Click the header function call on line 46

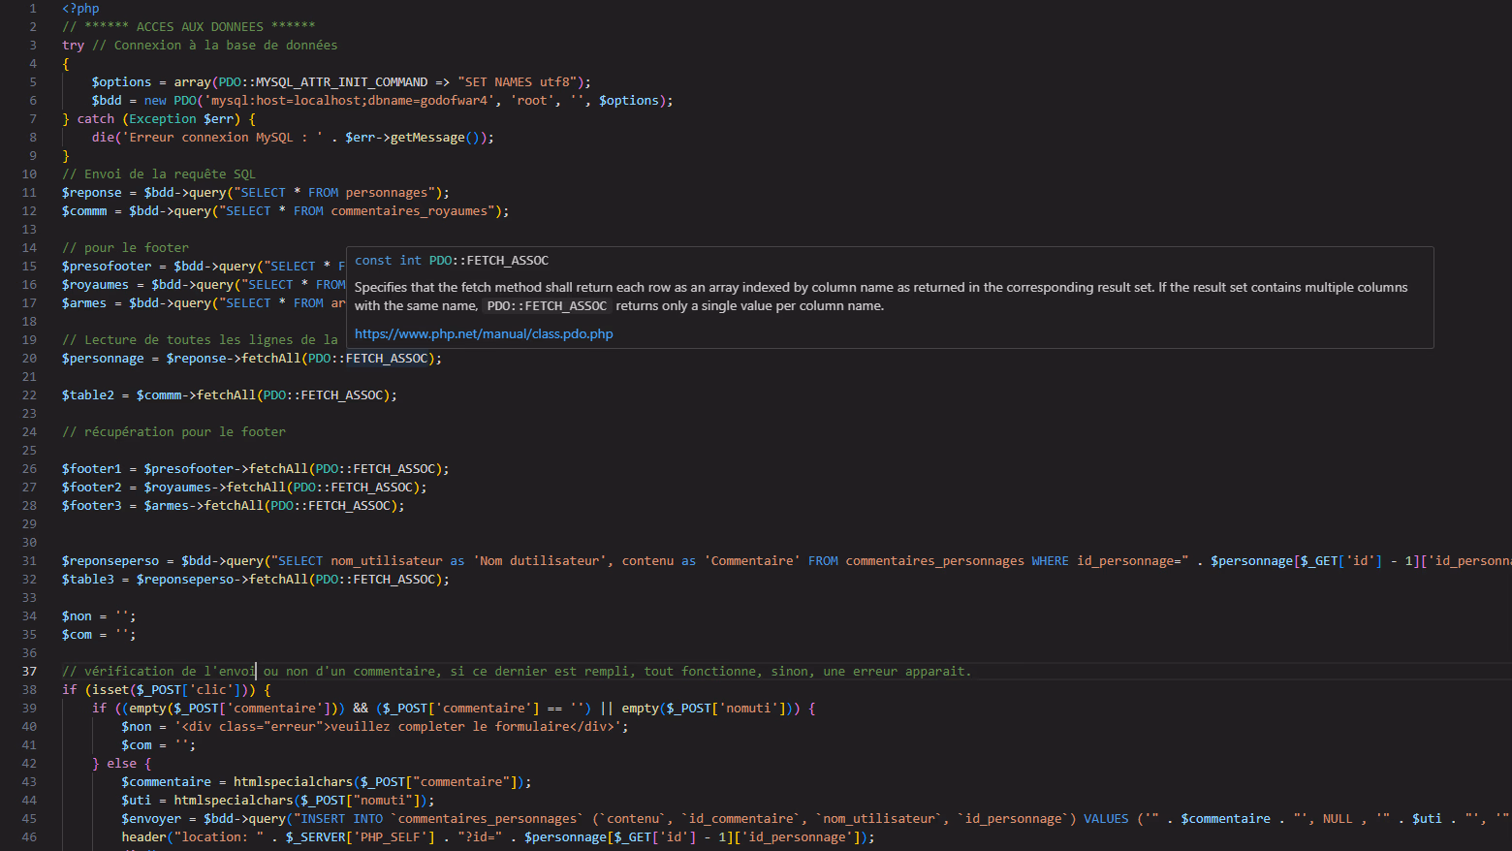coord(143,836)
